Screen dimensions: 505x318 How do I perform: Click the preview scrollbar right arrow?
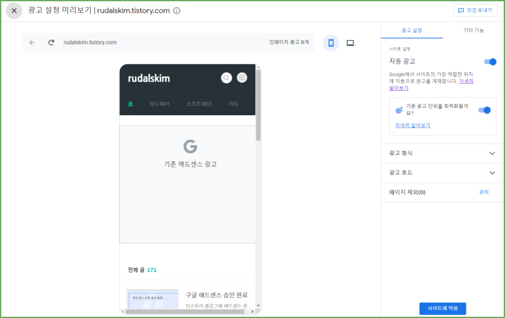pyautogui.click(x=252, y=312)
